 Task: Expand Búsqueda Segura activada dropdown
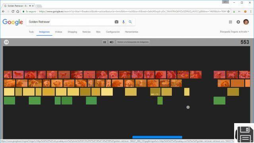pyautogui.click(x=234, y=32)
